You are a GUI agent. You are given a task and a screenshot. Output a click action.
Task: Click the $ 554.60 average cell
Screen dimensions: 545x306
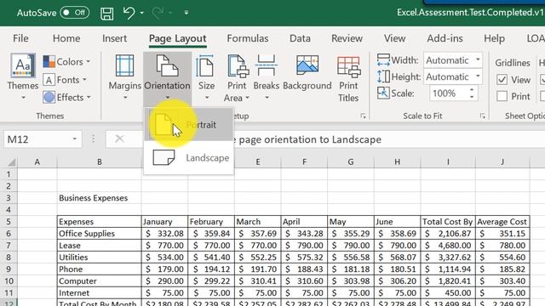pyautogui.click(x=502, y=258)
